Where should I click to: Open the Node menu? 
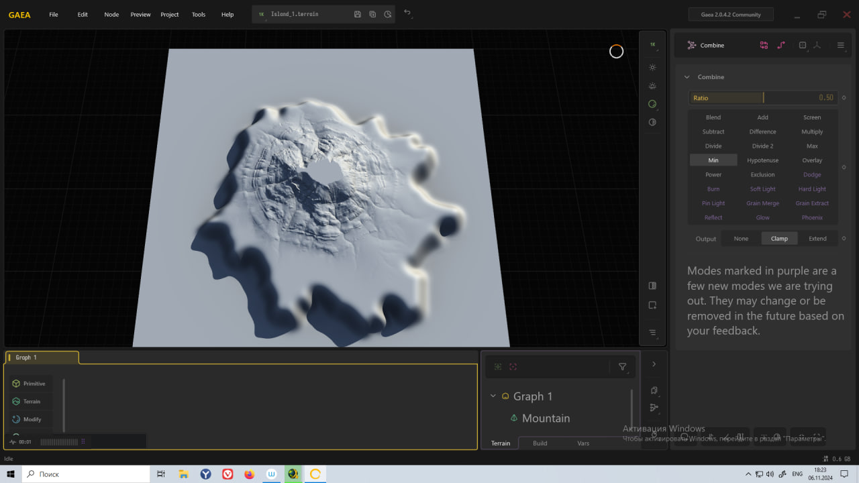111,15
